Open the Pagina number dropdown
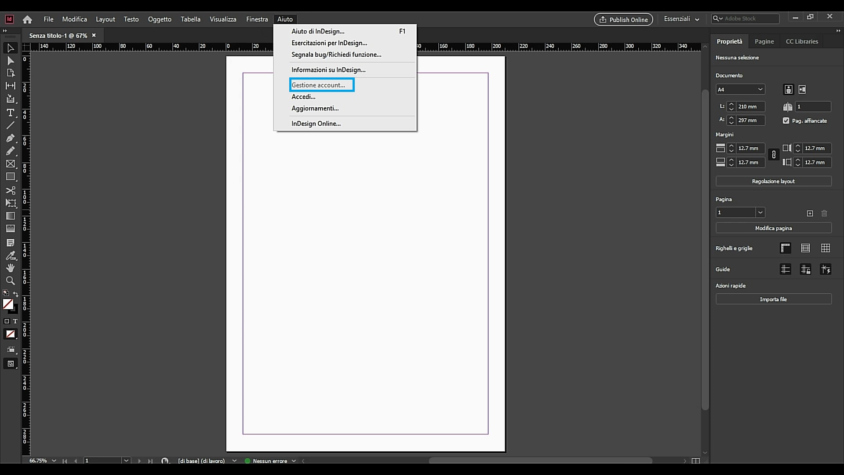 (x=760, y=212)
